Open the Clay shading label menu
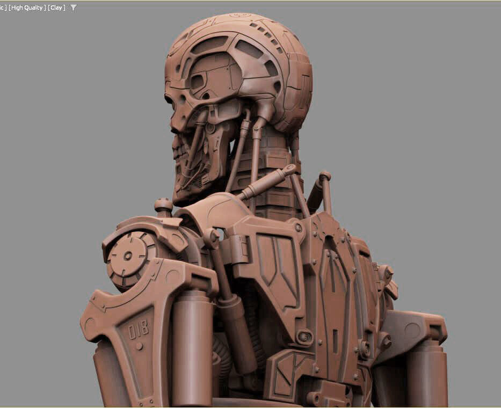This screenshot has height=408, width=501. (x=57, y=8)
